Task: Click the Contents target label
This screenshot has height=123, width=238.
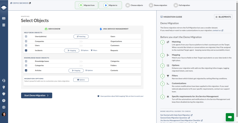Action: 114,71
